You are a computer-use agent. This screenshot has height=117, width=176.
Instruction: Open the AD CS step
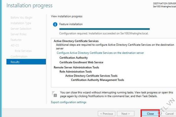15,45
